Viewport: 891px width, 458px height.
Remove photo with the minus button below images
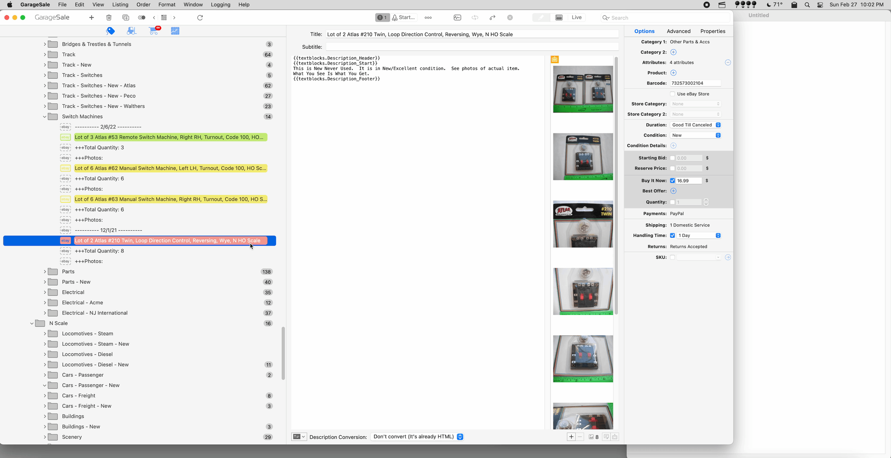[x=579, y=437]
